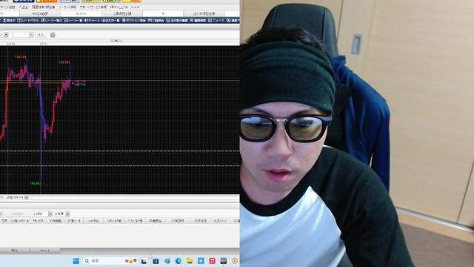Open ポジション照会 in the dark toolbar

tap(134, 20)
